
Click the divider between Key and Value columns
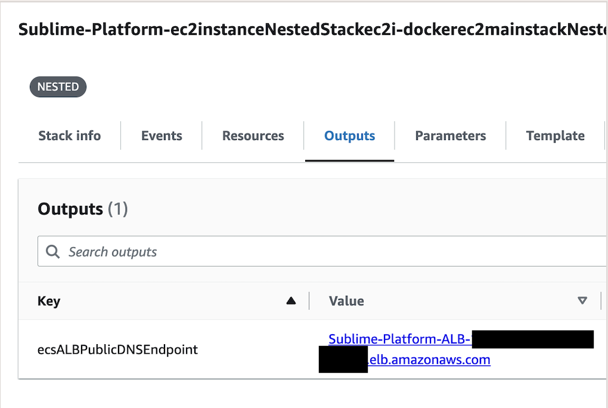point(309,301)
